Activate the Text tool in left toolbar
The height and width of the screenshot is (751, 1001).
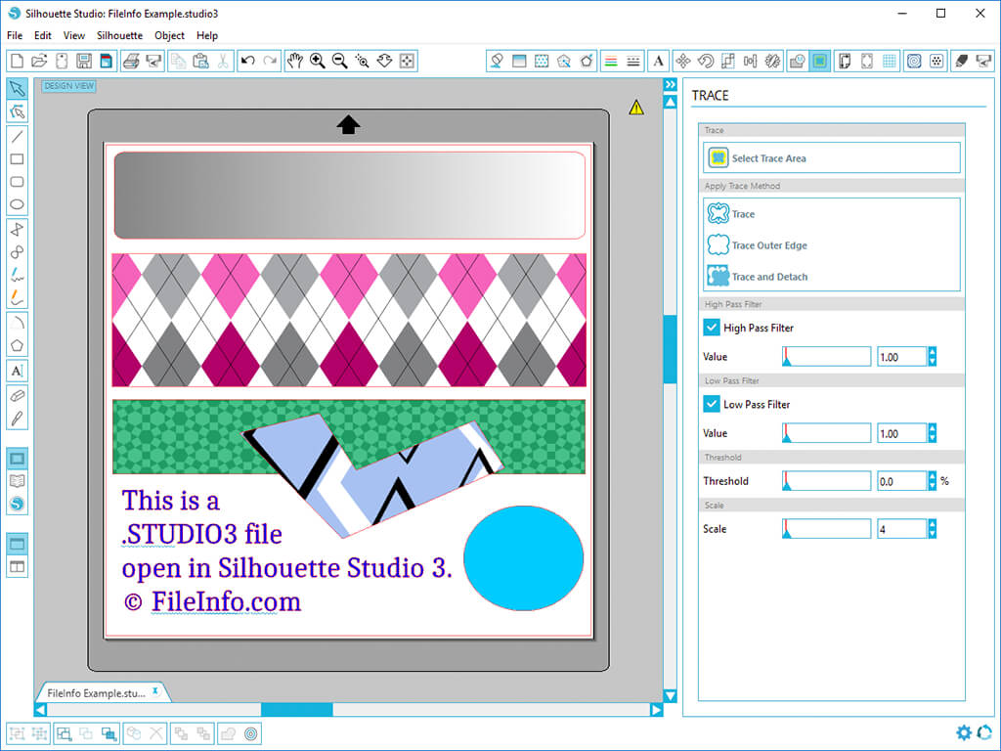coord(18,371)
